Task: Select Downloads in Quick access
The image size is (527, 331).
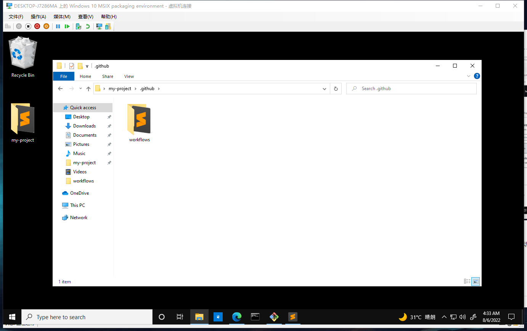Action: (84, 126)
